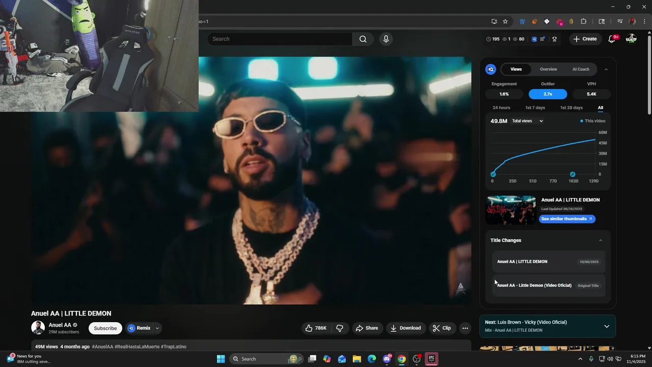Open the AI Coach tab
Screen dimensions: 652x367
(x=581, y=69)
